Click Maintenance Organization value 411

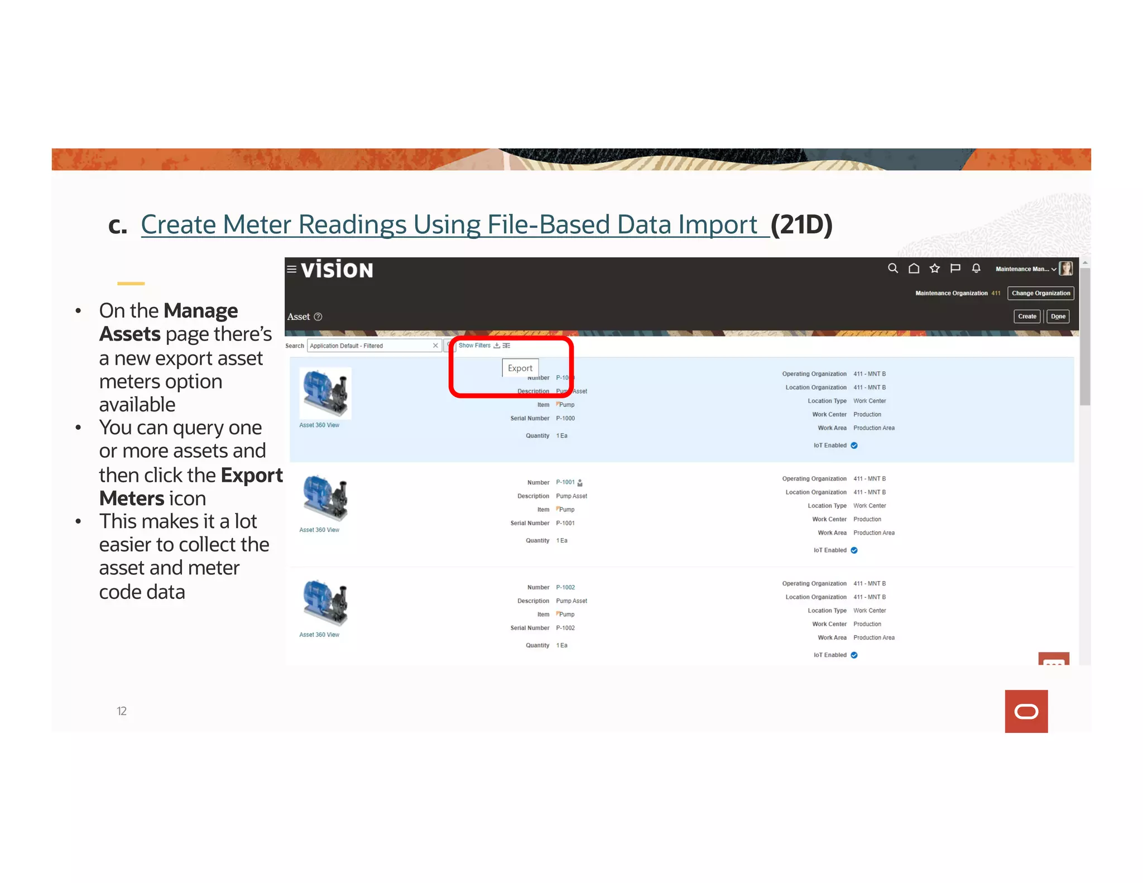(996, 293)
